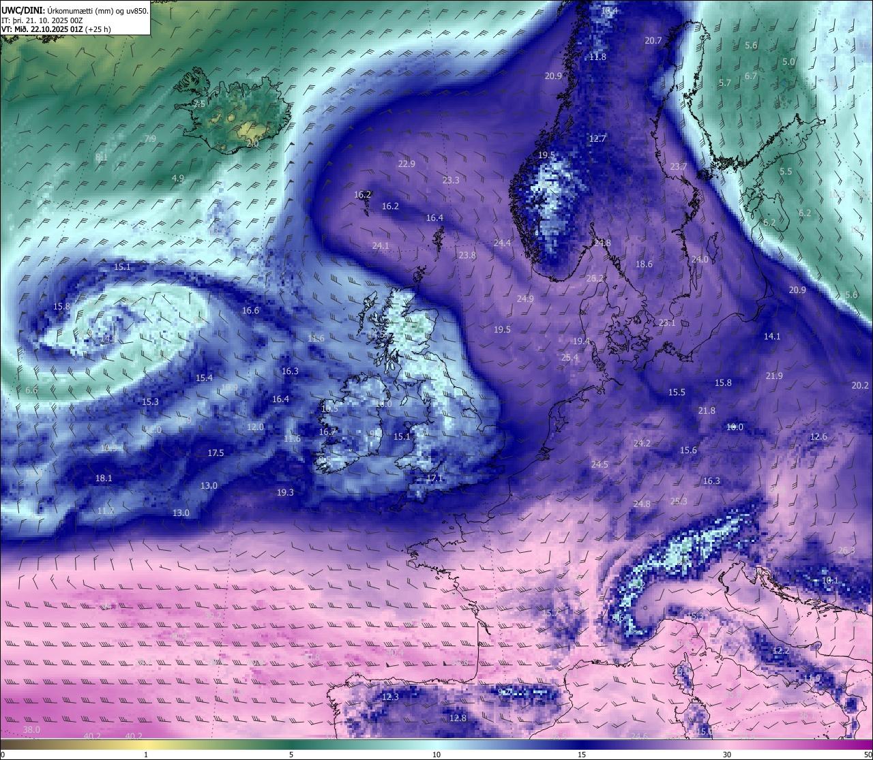Click the 21.9 value label
The width and height of the screenshot is (873, 760).
[774, 376]
